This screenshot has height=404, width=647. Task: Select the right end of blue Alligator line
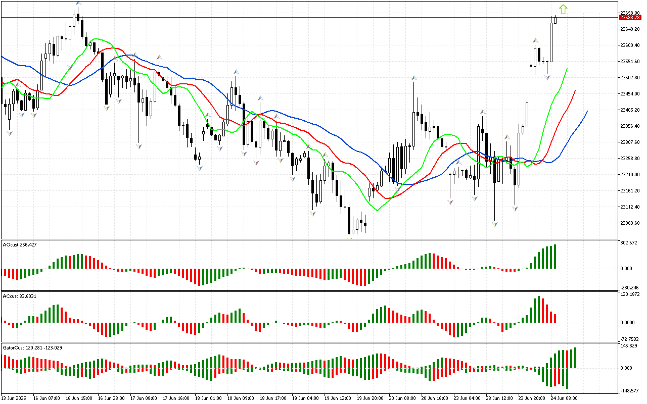click(587, 111)
